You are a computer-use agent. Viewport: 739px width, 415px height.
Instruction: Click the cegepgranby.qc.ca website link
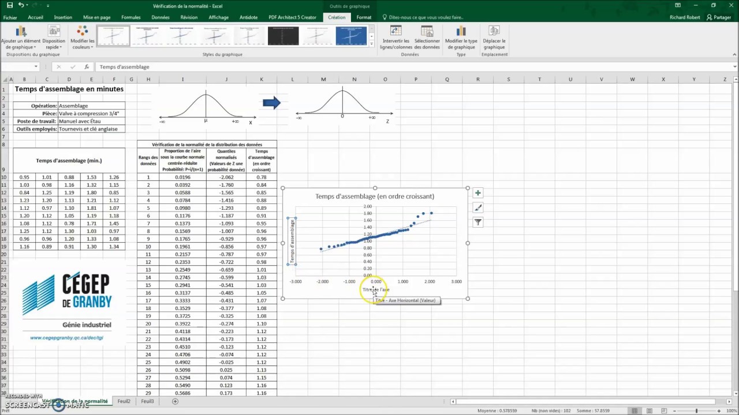66,338
